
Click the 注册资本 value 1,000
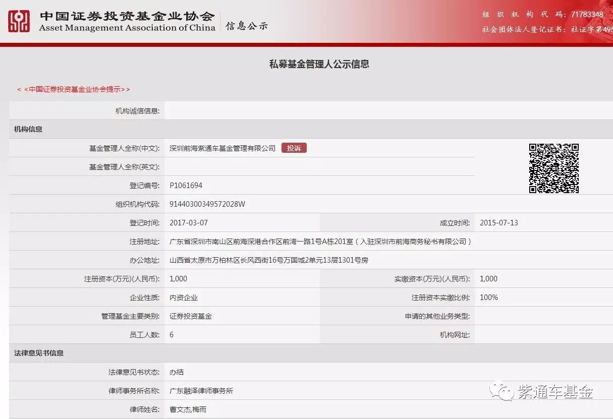click(x=178, y=279)
